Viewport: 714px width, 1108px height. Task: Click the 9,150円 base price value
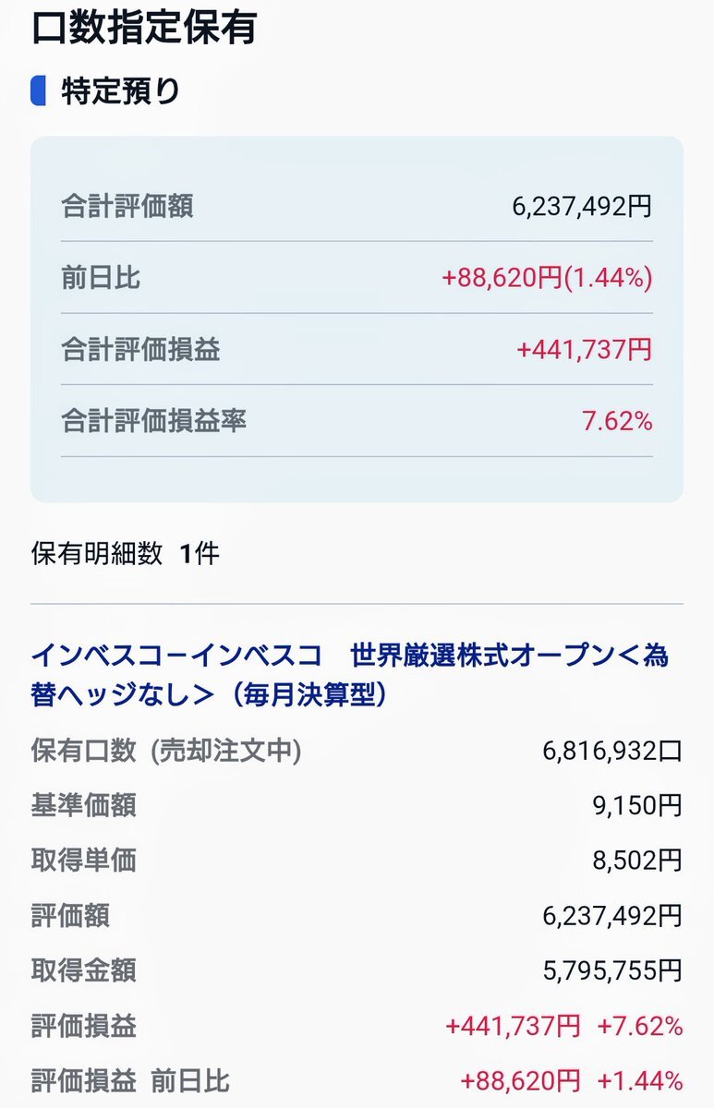click(637, 806)
